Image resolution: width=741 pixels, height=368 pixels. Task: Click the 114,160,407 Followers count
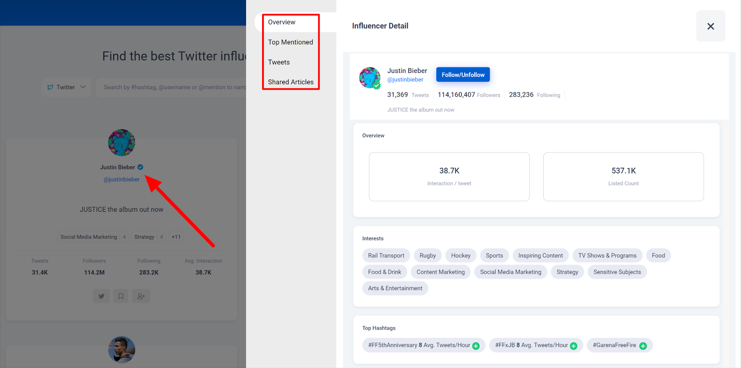[469, 95]
